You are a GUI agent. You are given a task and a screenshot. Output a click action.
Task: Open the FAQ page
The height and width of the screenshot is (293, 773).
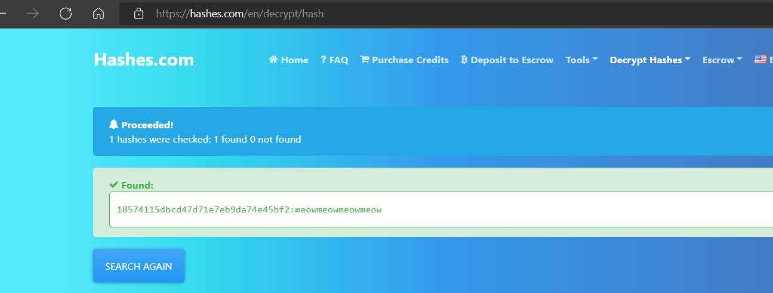pos(334,60)
